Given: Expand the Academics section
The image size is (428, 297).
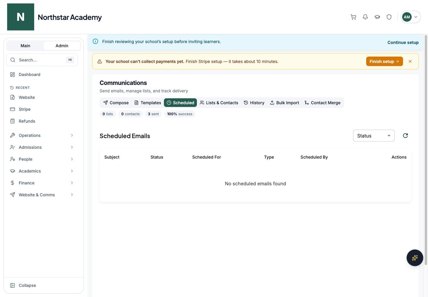Looking at the screenshot, I should [42, 171].
